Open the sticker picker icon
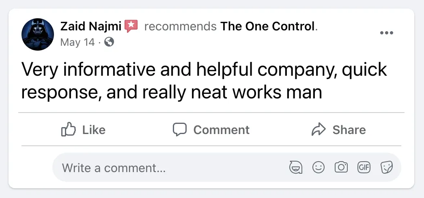The height and width of the screenshot is (198, 424). (x=386, y=167)
